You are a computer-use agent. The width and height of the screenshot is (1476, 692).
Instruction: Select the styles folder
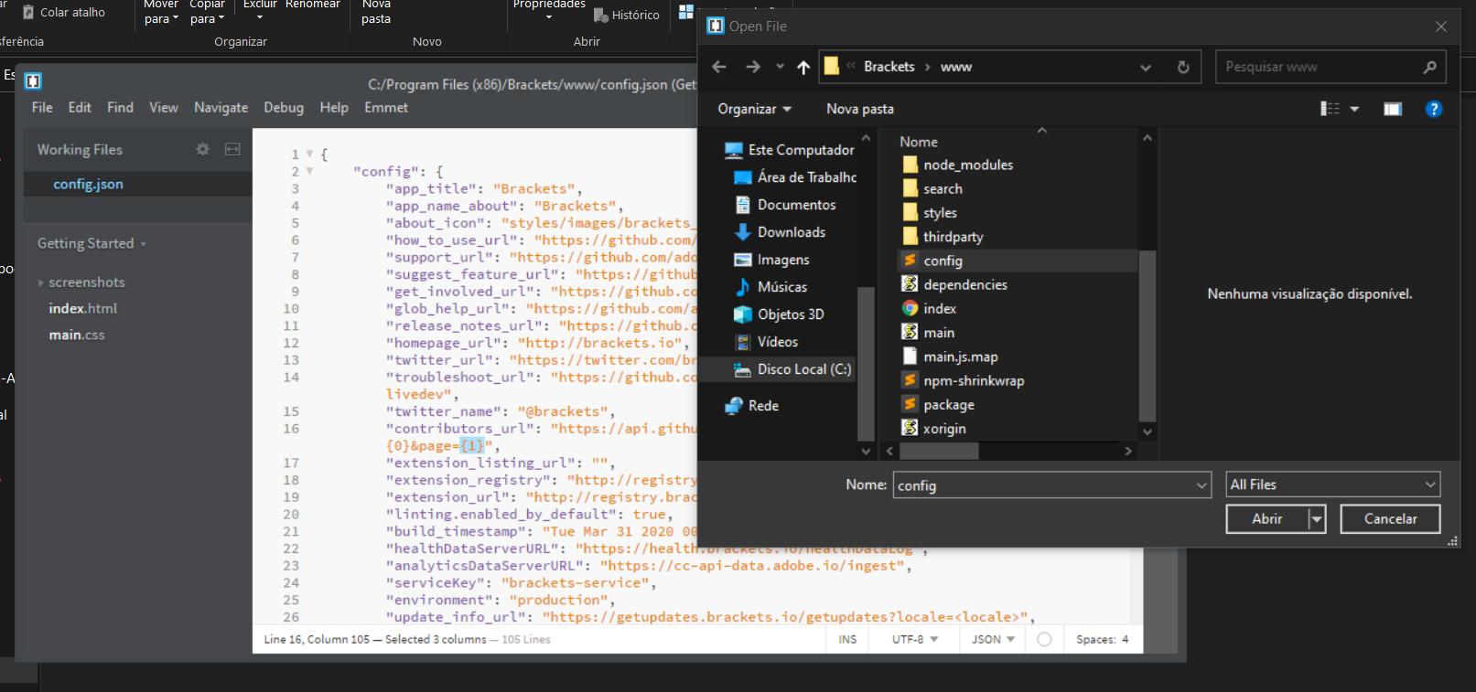tap(930, 213)
